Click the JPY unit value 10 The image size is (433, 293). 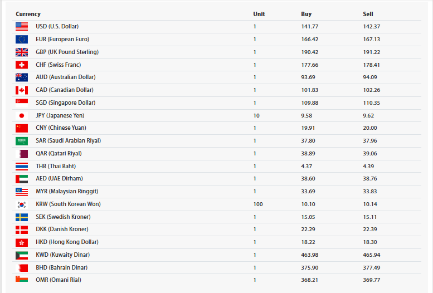coord(256,116)
